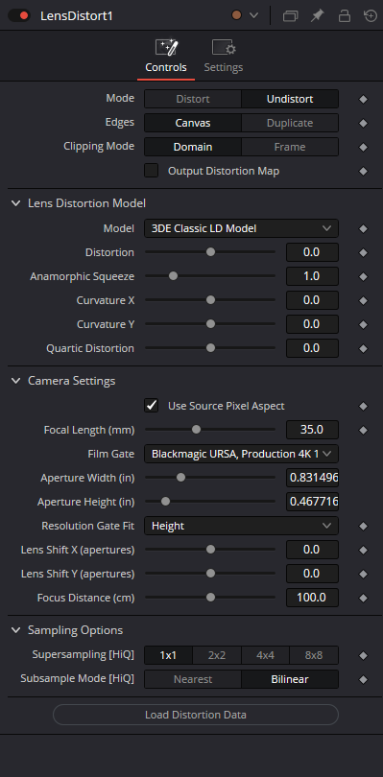The width and height of the screenshot is (383, 777).
Task: Click the Anamorphic Squeeze value field
Action: 312,276
